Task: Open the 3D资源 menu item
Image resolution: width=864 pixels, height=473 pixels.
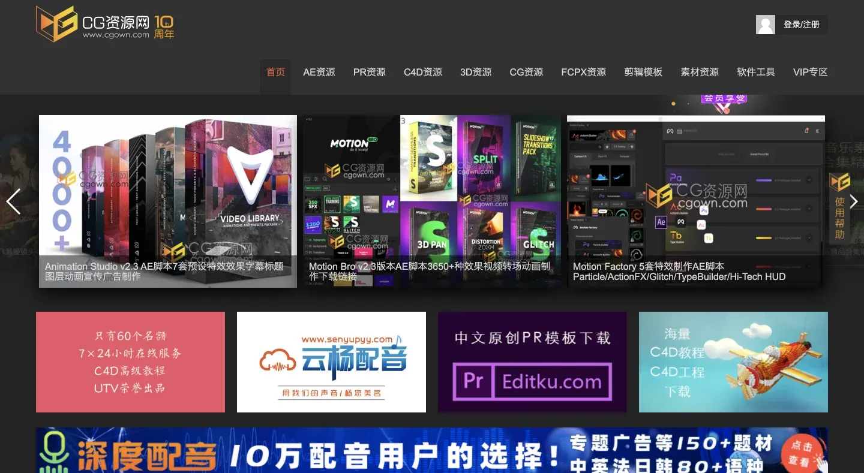Action: pos(476,72)
